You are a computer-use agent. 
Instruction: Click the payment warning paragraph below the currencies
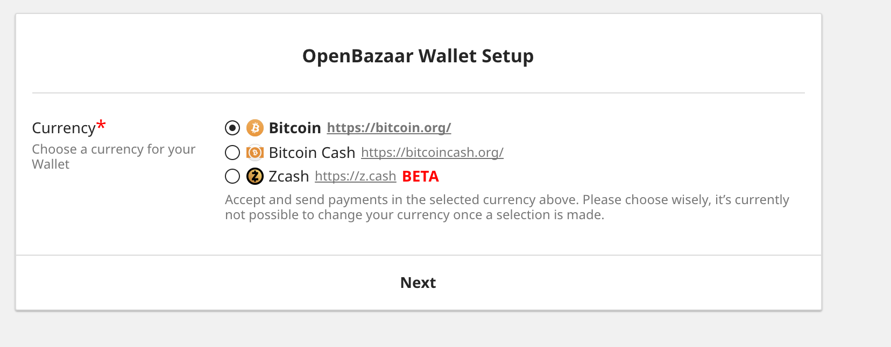click(507, 207)
